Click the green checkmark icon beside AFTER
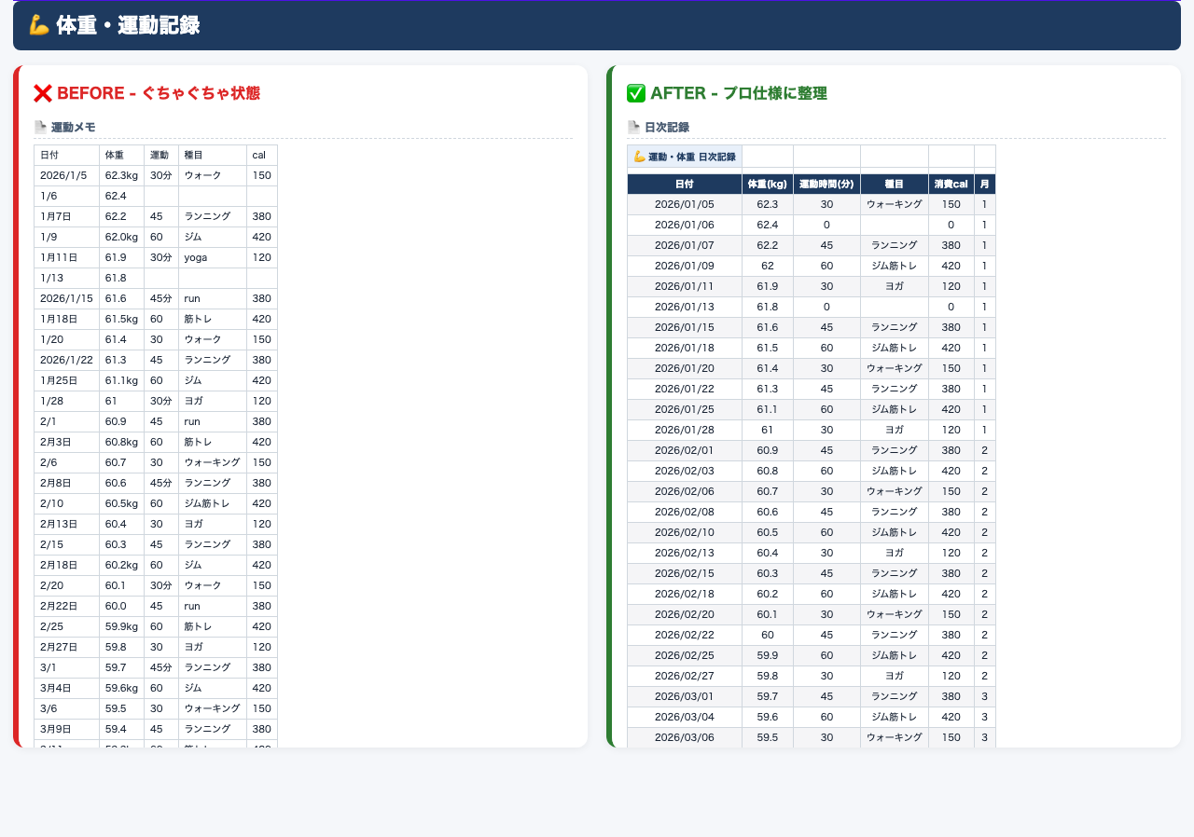 636,93
